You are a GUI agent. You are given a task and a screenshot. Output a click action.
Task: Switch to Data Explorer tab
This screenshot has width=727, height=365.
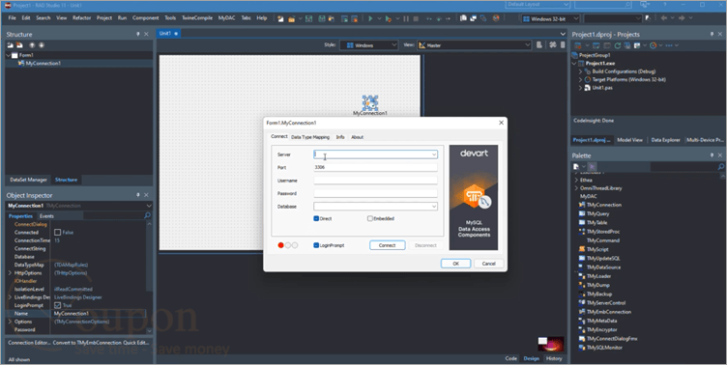(x=665, y=140)
